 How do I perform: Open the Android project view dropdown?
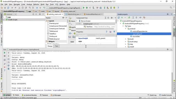[x=10, y=14]
